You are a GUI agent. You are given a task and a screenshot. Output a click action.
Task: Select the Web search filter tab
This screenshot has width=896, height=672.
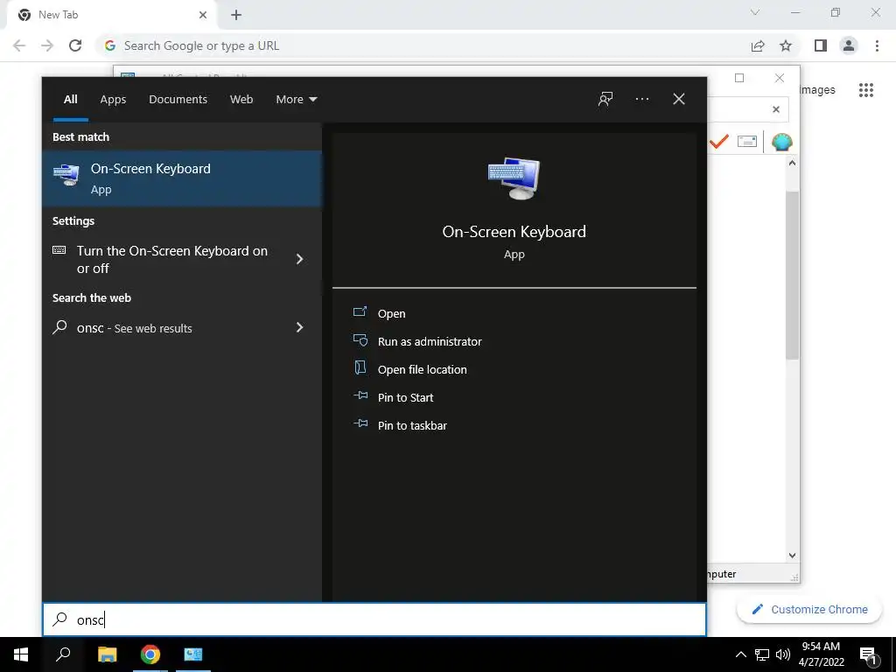coord(241,100)
